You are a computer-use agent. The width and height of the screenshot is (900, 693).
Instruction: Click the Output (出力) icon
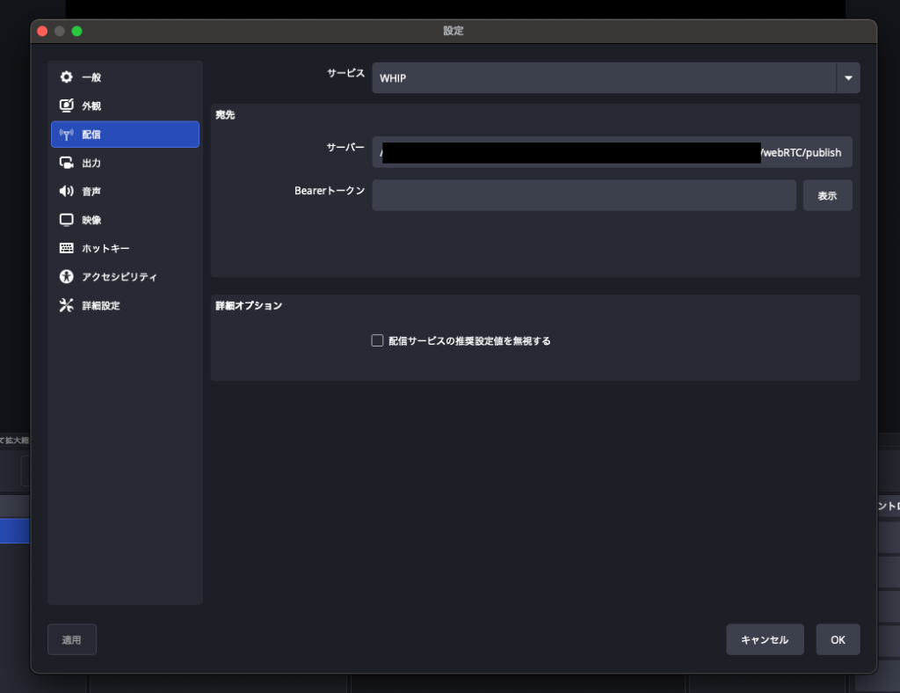tap(66, 163)
